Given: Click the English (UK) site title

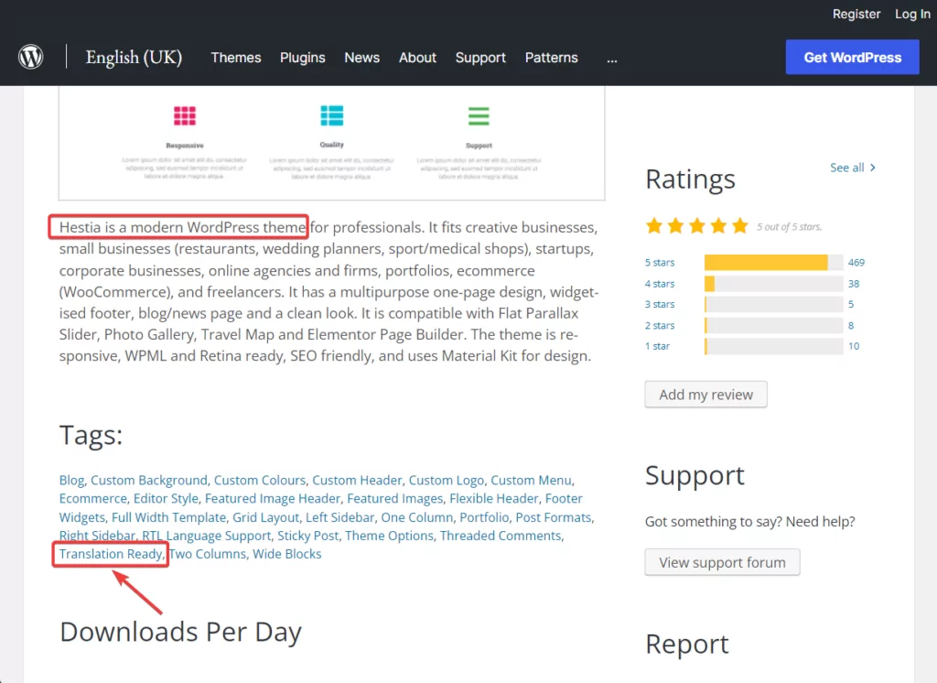Looking at the screenshot, I should tap(134, 57).
